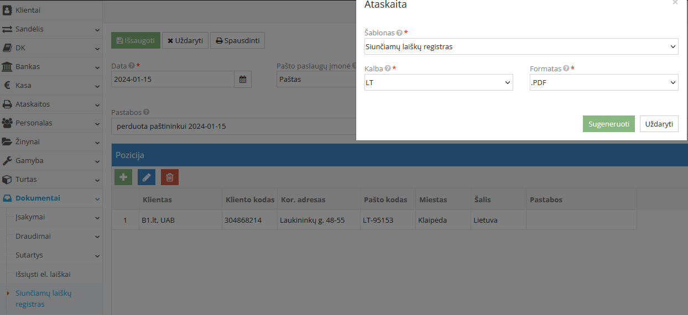
Task: Click the Spausdinti print button
Action: 238,40
